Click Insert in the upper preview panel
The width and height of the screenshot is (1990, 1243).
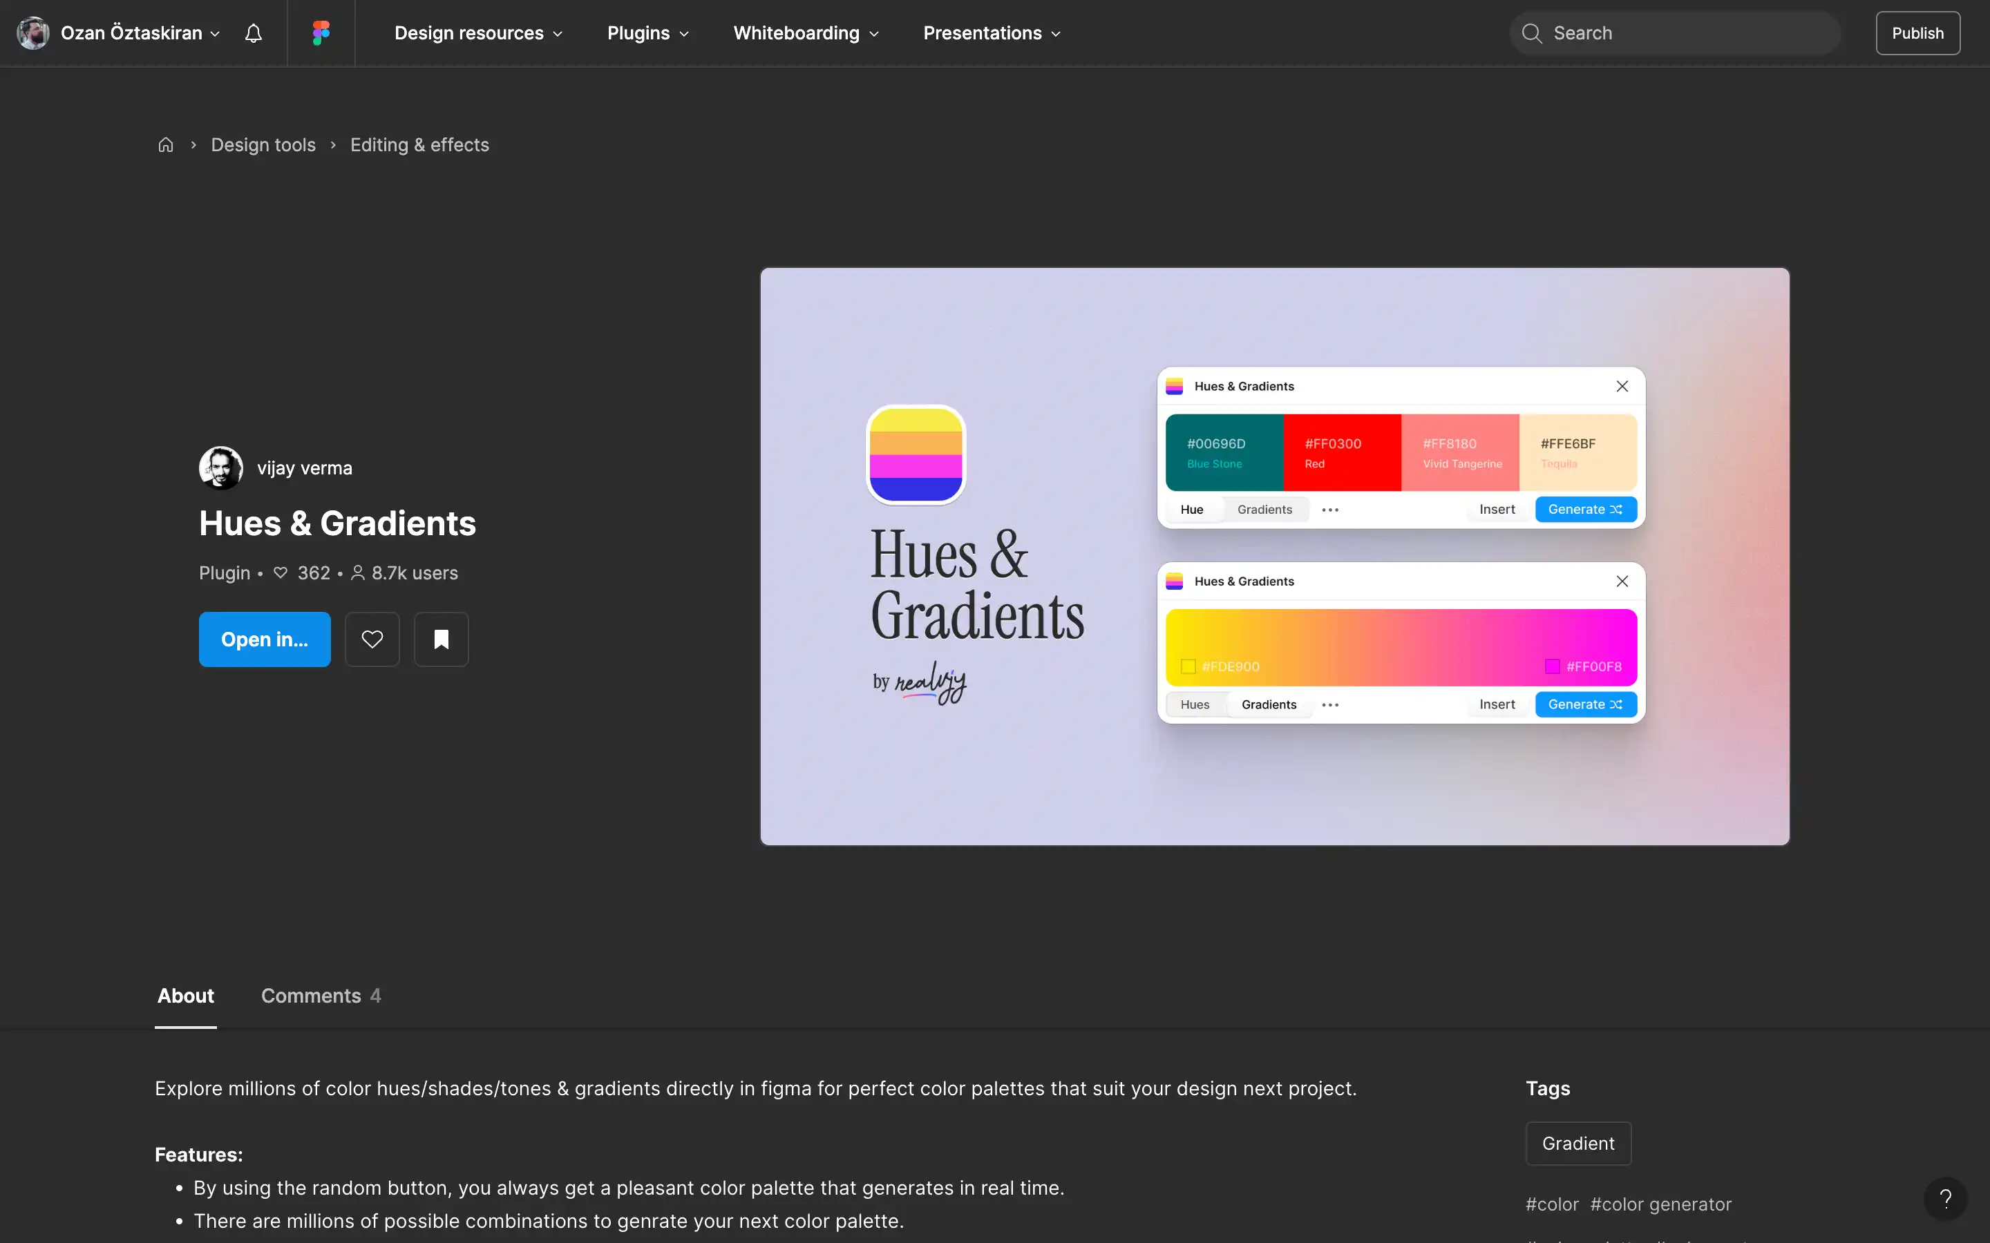click(1497, 510)
